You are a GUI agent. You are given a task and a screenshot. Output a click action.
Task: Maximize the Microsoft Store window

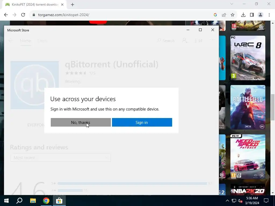200,30
